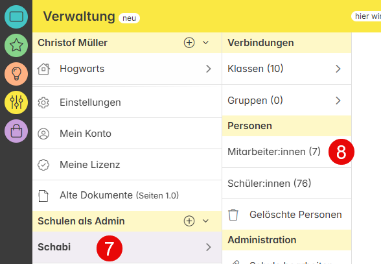Open Alte Dokumente (Seiten 1.0)
The width and height of the screenshot is (381, 264).
(127, 196)
